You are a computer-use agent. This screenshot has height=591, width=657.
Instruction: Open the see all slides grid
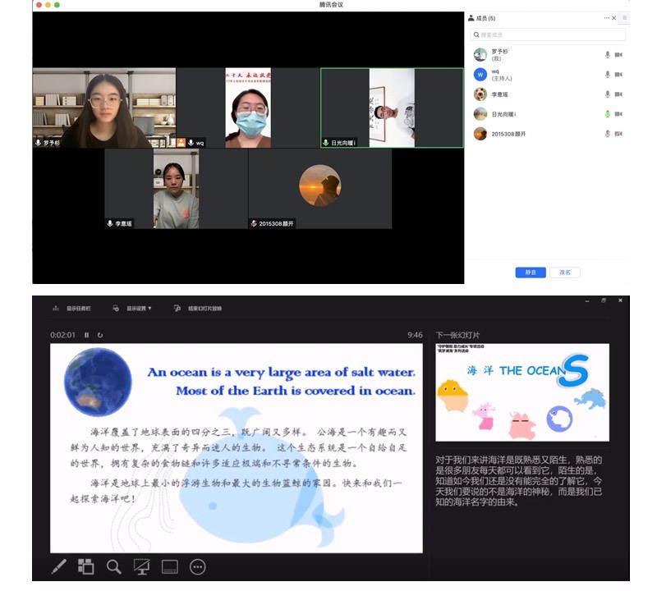tap(86, 566)
